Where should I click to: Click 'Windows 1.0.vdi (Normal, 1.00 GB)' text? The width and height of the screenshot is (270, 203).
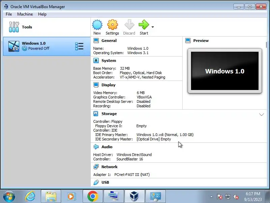click(x=165, y=135)
